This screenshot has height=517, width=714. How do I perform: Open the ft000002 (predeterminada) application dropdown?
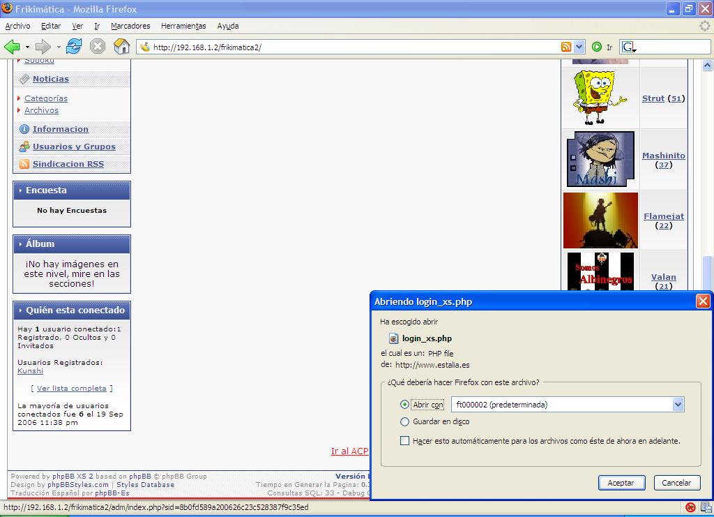click(x=568, y=405)
